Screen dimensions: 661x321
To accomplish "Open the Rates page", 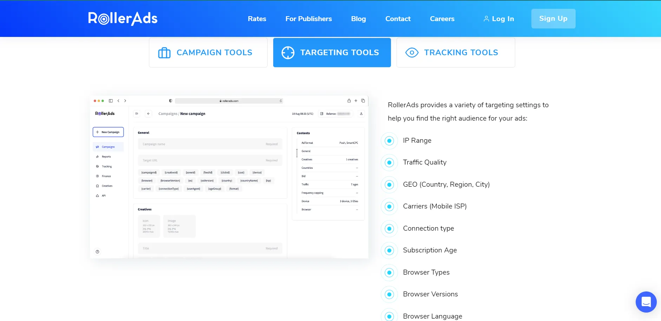I will (257, 19).
